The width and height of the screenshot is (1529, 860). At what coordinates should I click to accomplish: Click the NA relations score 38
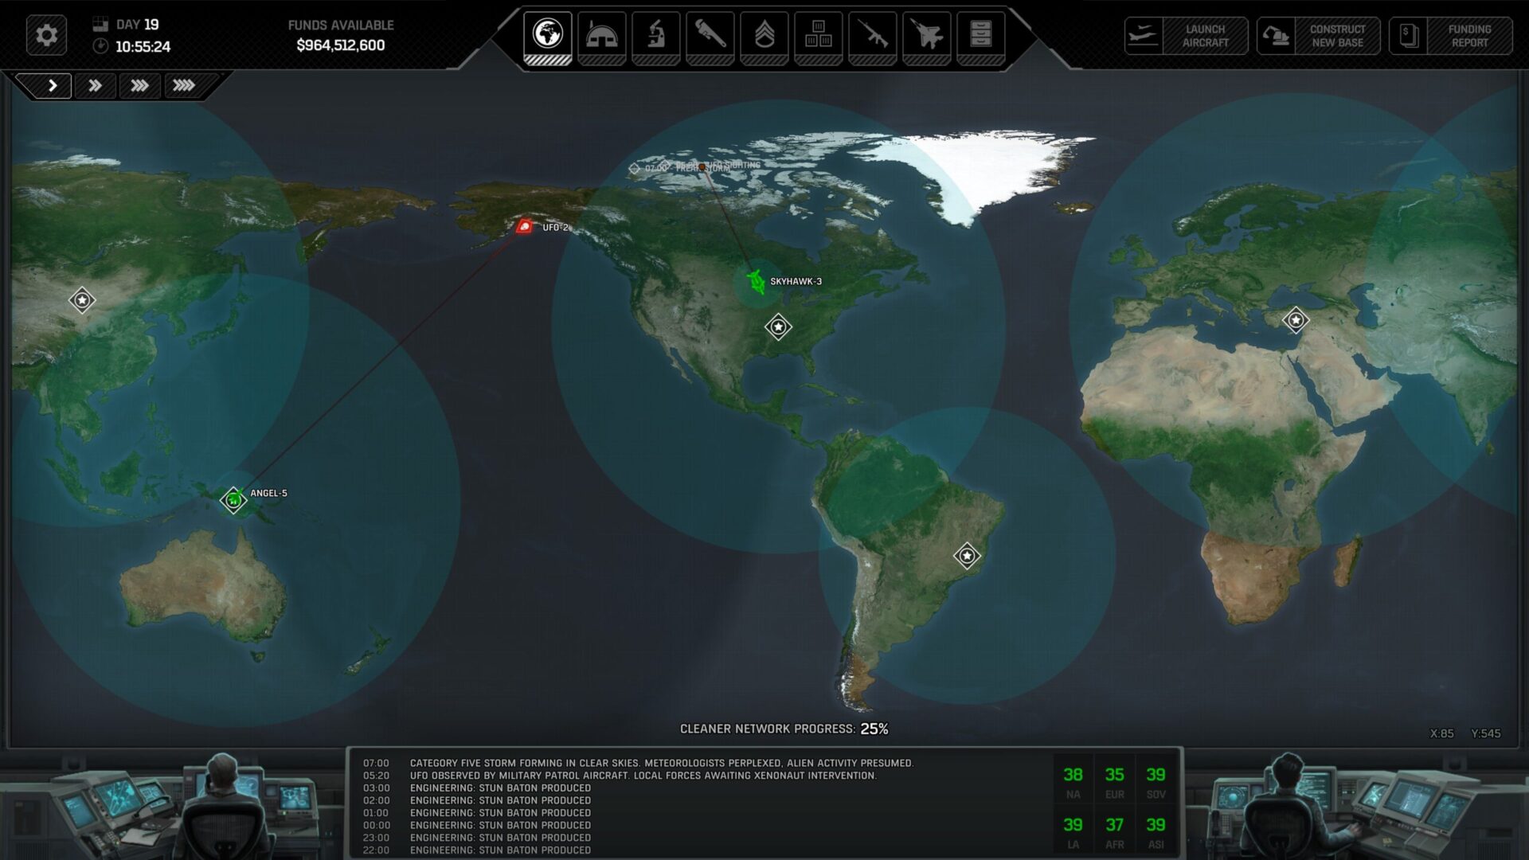tap(1073, 775)
